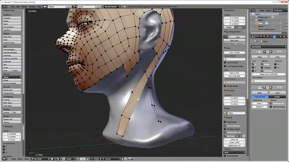Screen dimensions: 289x162
Task: Open the Window menu
Action: 32,7
